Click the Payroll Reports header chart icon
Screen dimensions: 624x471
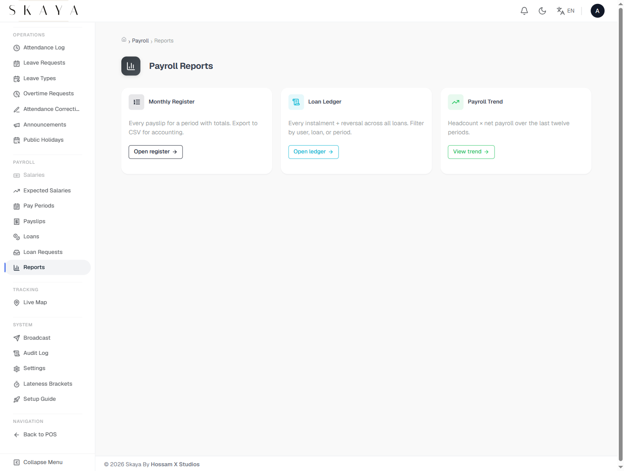[x=131, y=66]
